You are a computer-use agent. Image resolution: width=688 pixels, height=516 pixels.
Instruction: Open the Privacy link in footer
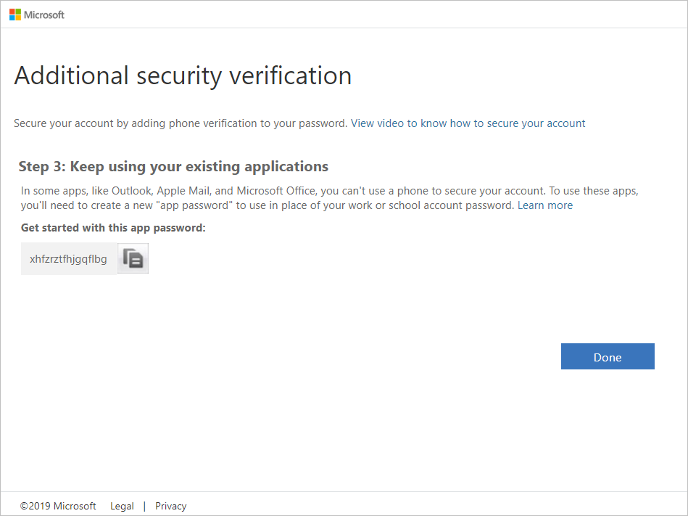coord(170,506)
